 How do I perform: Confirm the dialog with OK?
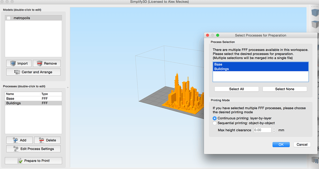[x=281, y=145]
